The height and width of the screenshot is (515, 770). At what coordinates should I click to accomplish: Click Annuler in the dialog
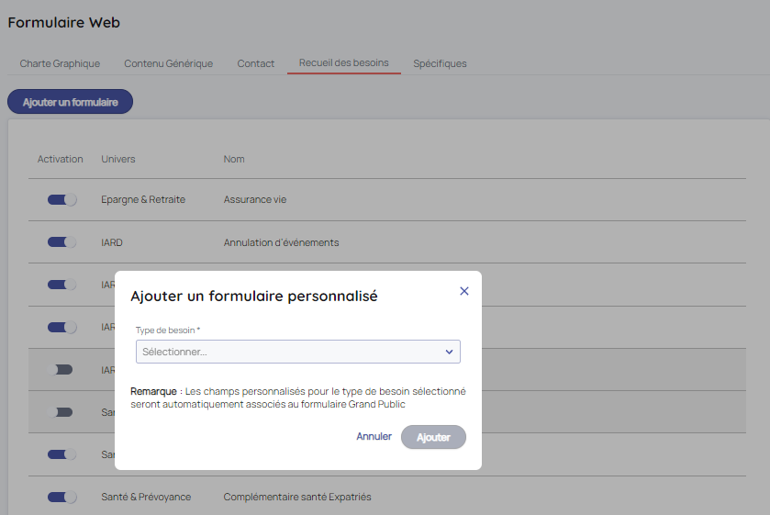(374, 437)
